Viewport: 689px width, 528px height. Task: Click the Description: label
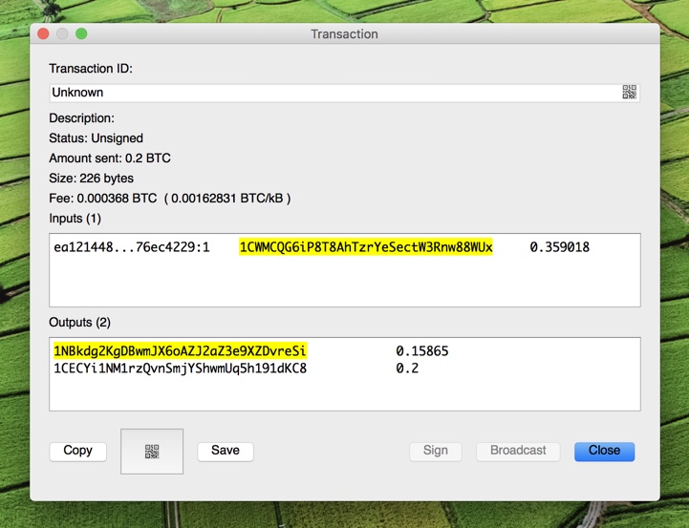(x=82, y=118)
